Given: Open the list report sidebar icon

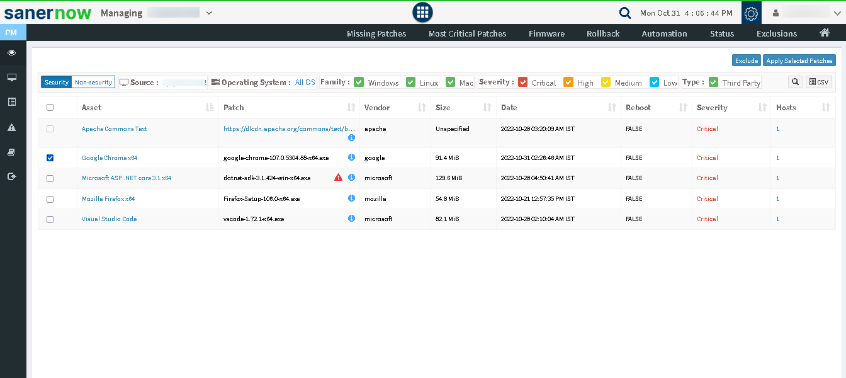Looking at the screenshot, I should click(x=12, y=101).
